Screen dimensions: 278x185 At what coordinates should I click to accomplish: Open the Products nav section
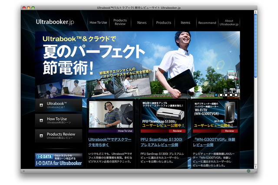pos(164,23)
